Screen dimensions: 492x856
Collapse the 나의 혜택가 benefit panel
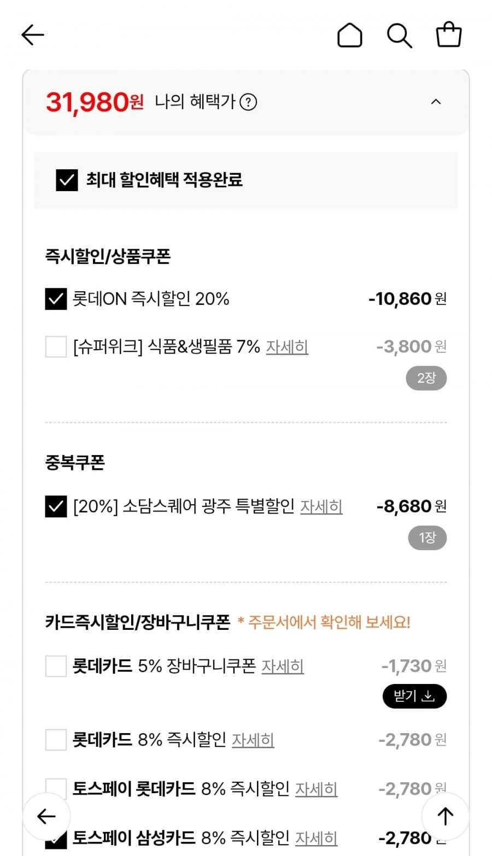click(436, 102)
